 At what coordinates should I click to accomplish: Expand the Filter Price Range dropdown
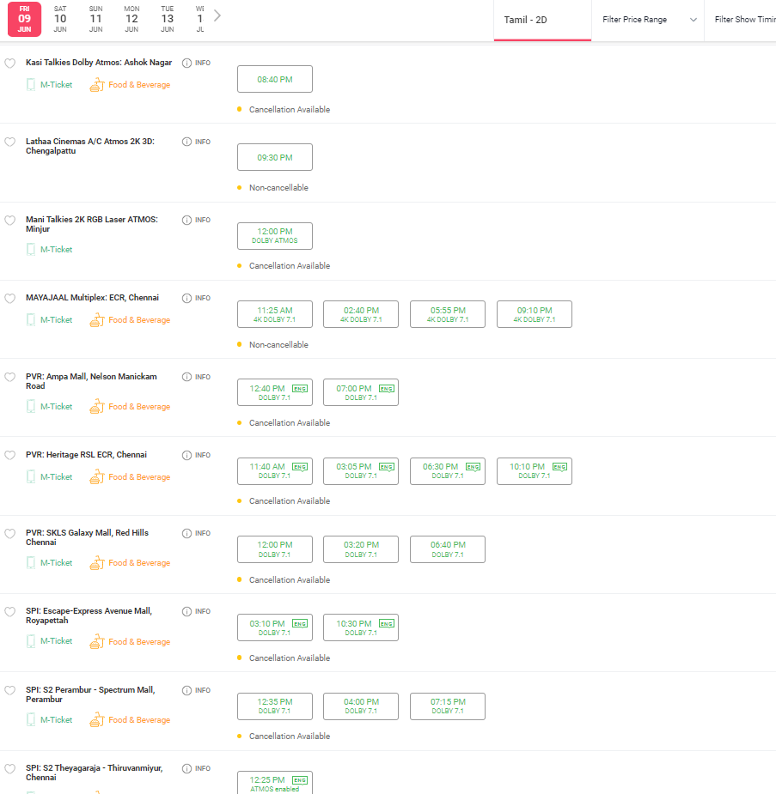pyautogui.click(x=648, y=20)
